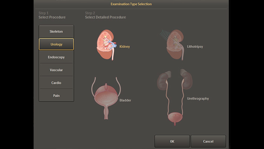Click the Lithotripsy text label

click(195, 47)
